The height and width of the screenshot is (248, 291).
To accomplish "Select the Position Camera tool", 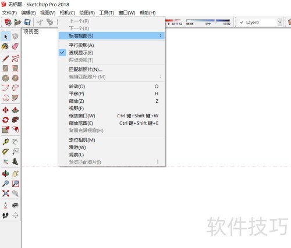I will coord(6,206).
